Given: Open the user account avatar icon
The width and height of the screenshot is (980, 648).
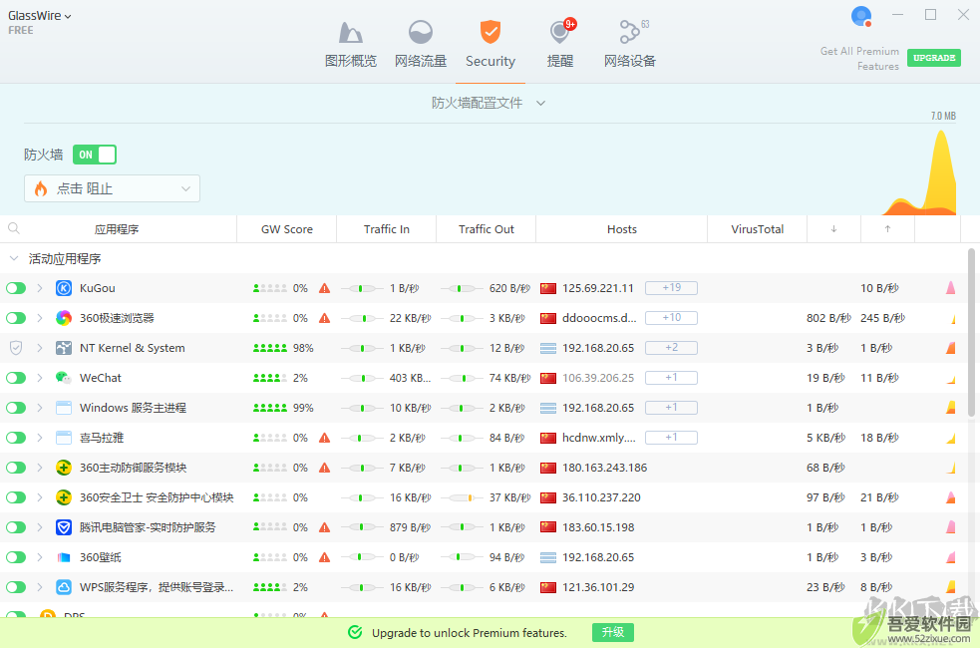Looking at the screenshot, I should [861, 16].
